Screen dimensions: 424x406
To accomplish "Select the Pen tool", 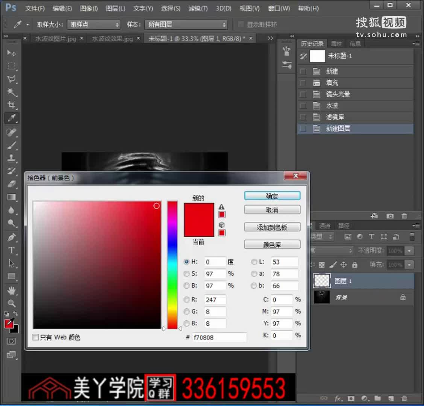I will (11, 237).
